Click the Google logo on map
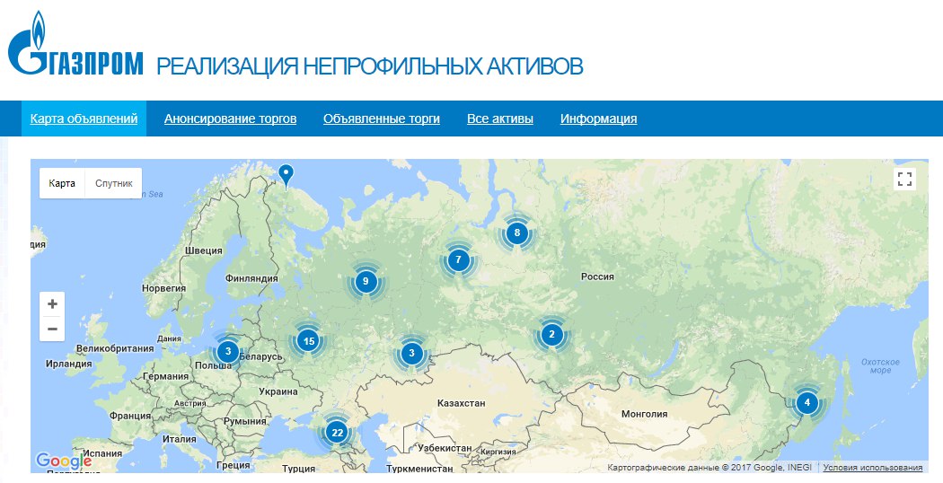The height and width of the screenshot is (483, 943). click(64, 461)
